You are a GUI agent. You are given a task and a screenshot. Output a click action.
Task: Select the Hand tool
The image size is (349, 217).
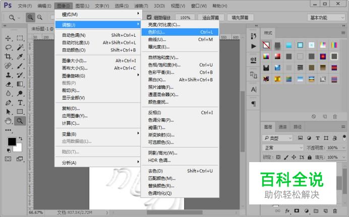pyautogui.click(x=8, y=121)
